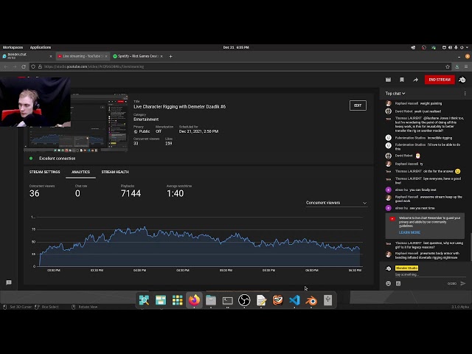This screenshot has width=472, height=354.
Task: Click the Edit stream details button
Action: [358, 105]
